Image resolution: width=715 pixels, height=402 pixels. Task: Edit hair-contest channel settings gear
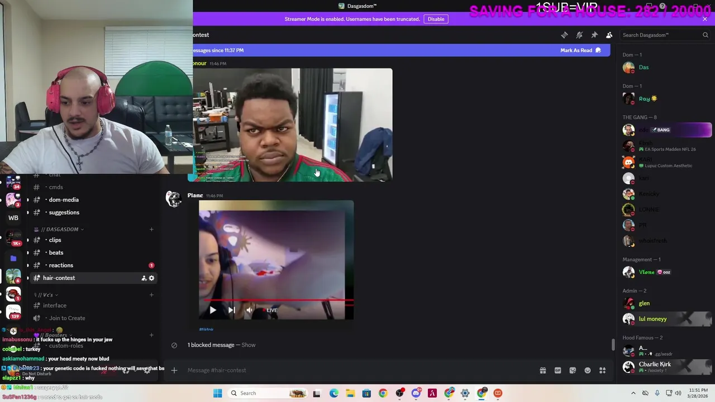tap(151, 278)
